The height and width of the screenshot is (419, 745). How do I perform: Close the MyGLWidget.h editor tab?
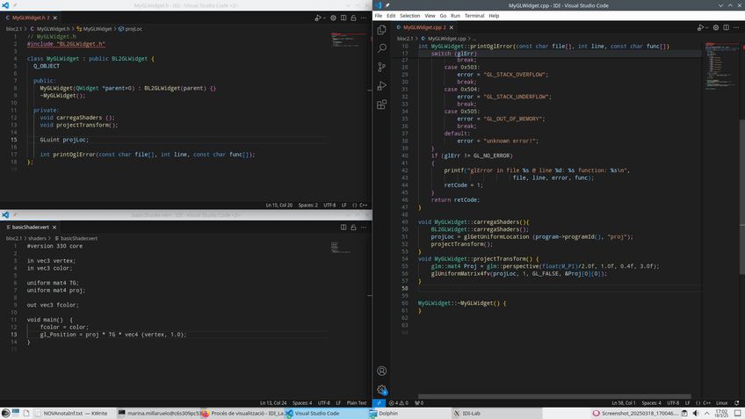coord(60,18)
